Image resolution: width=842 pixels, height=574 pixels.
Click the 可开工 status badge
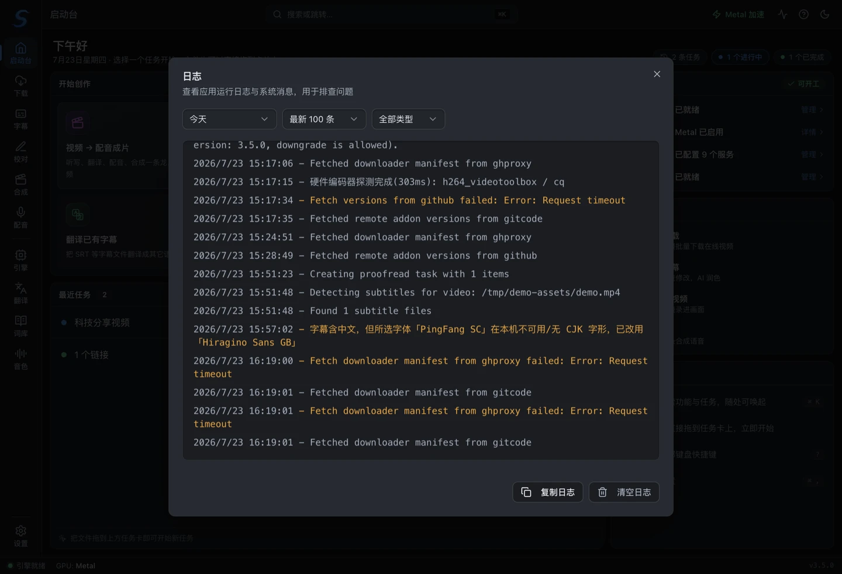click(804, 84)
